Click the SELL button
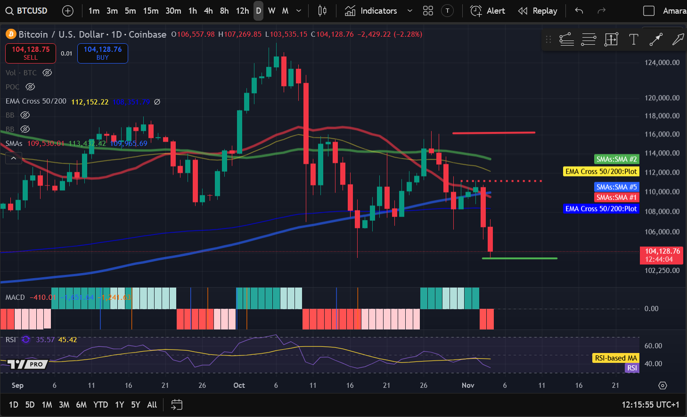 coord(30,53)
